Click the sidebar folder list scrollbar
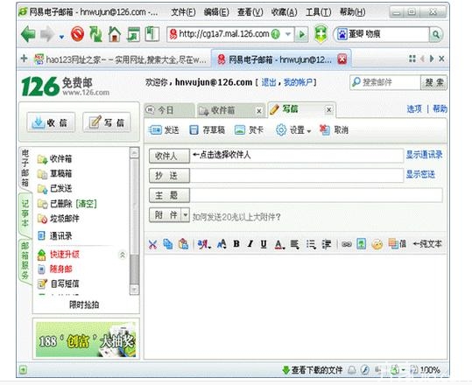 [x=134, y=221]
